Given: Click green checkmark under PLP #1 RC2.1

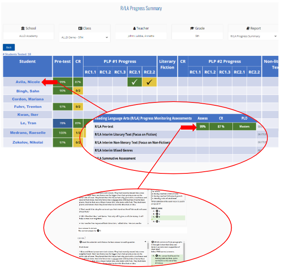Looking at the screenshot, I should click(x=135, y=82).
